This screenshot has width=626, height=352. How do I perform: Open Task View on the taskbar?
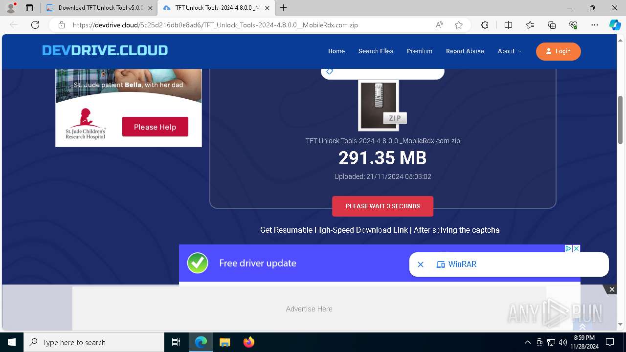click(x=176, y=342)
